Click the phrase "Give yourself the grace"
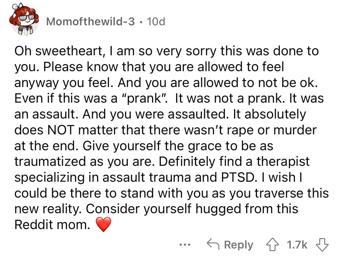Image resolution: width=344 pixels, height=257 pixels. click(152, 146)
